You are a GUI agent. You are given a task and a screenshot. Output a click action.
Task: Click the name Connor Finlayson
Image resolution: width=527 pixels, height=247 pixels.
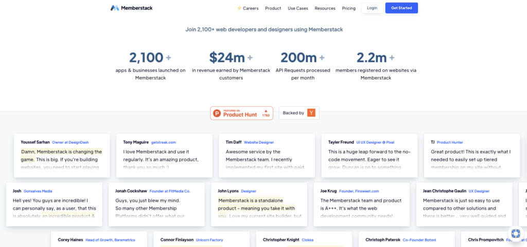pyautogui.click(x=177, y=240)
